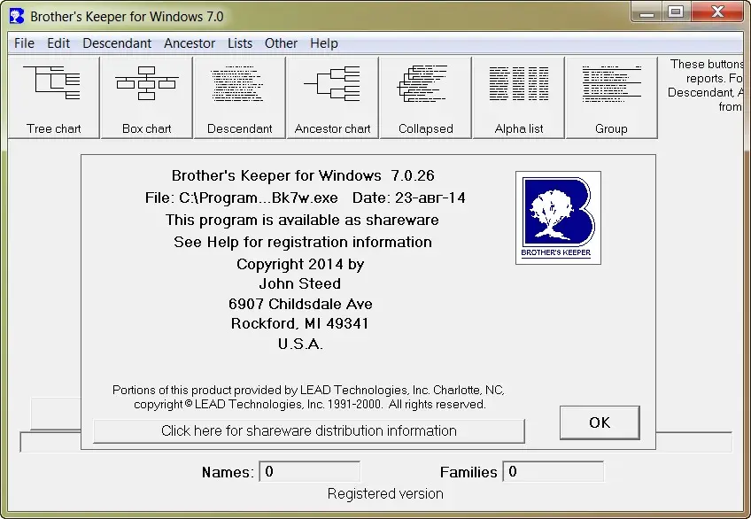Click the version text 7.0.26
The image size is (751, 519).
click(413, 175)
